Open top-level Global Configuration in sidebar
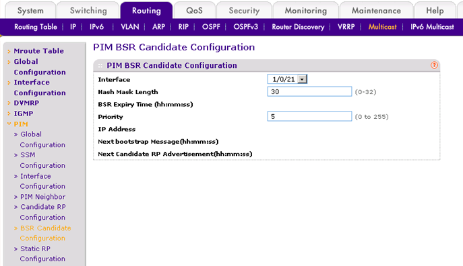Image resolution: width=463 pixels, height=266 pixels. [40, 66]
